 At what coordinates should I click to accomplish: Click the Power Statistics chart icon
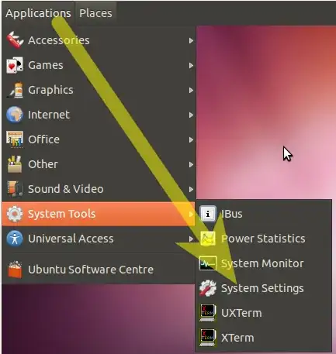click(208, 239)
